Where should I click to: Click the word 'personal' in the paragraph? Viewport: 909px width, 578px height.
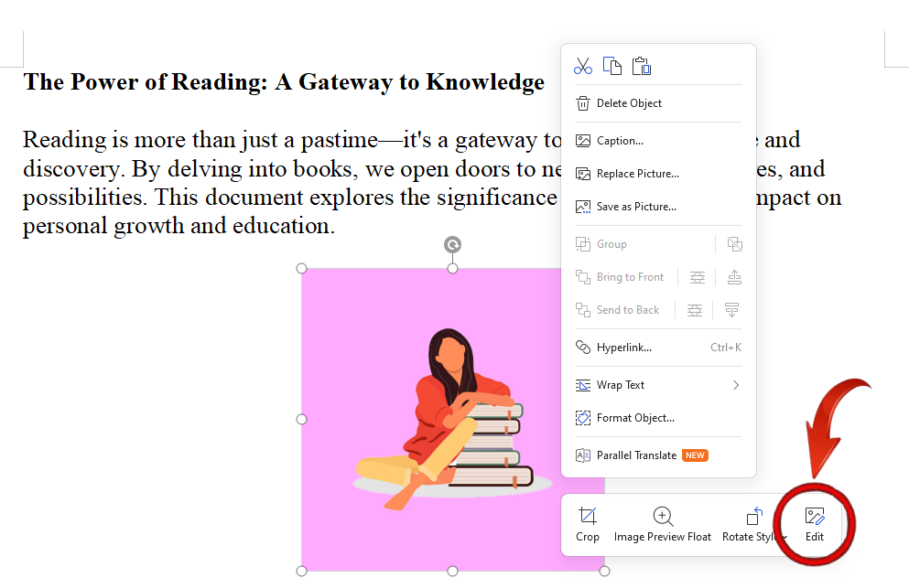(x=66, y=227)
